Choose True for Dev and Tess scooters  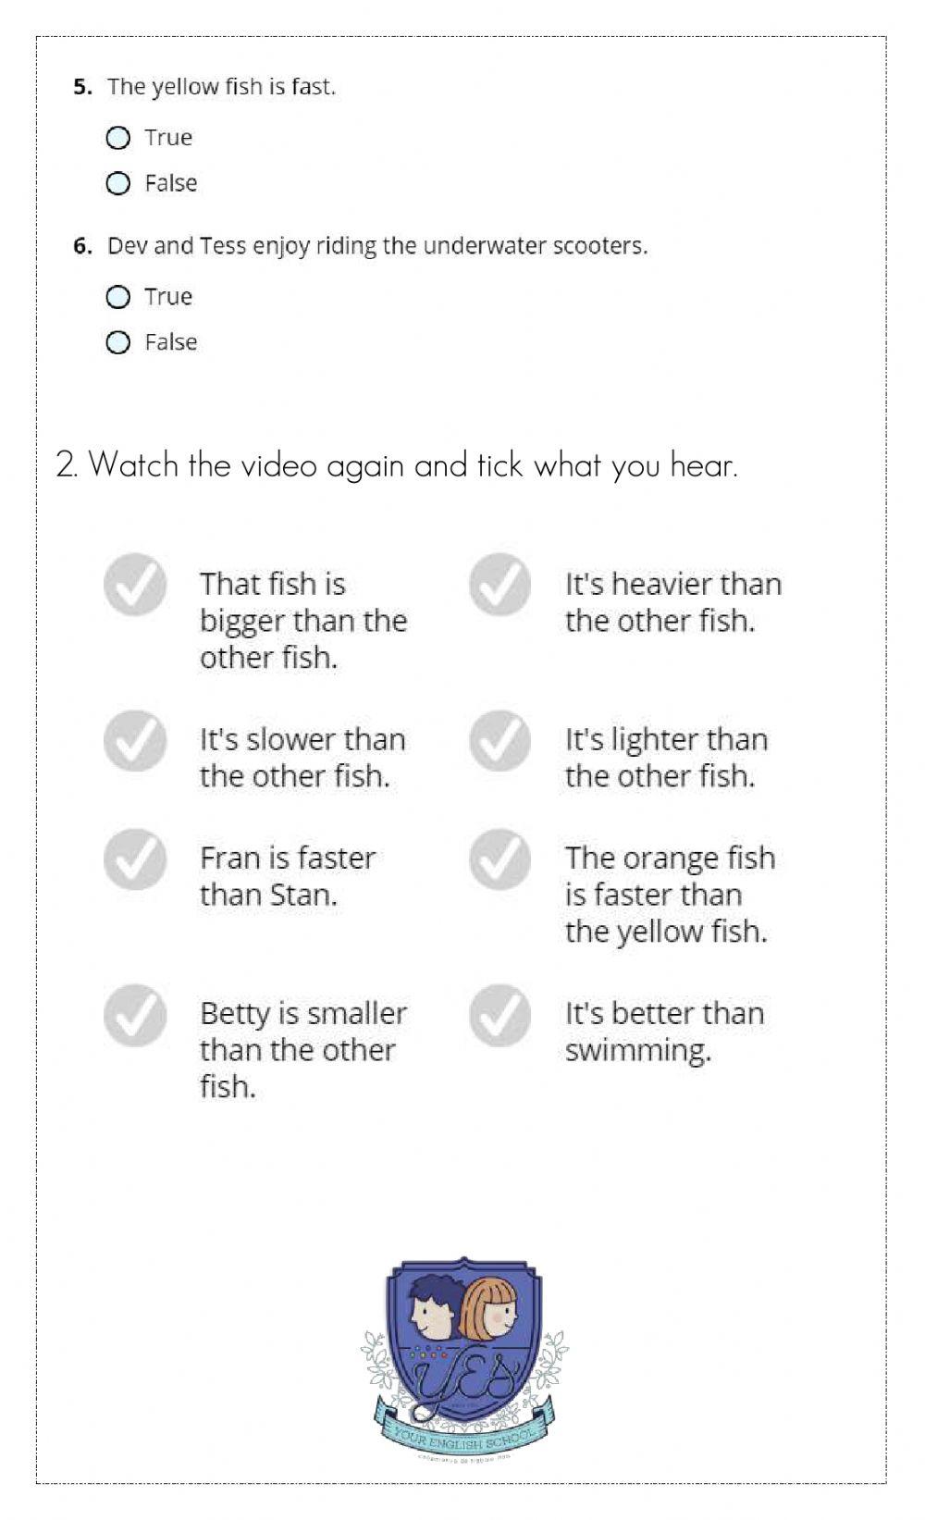118,297
